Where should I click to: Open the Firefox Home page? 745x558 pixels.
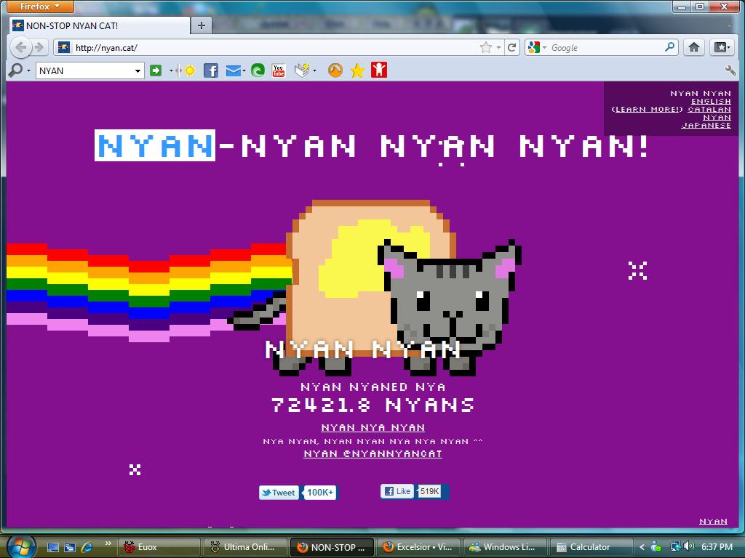click(693, 47)
